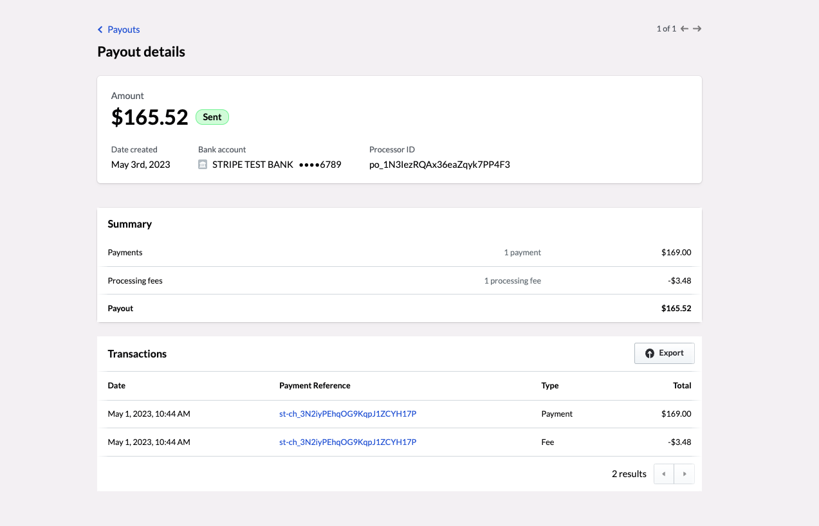The image size is (819, 526).
Task: Open the payment reference link on the Fee row
Action: click(347, 442)
